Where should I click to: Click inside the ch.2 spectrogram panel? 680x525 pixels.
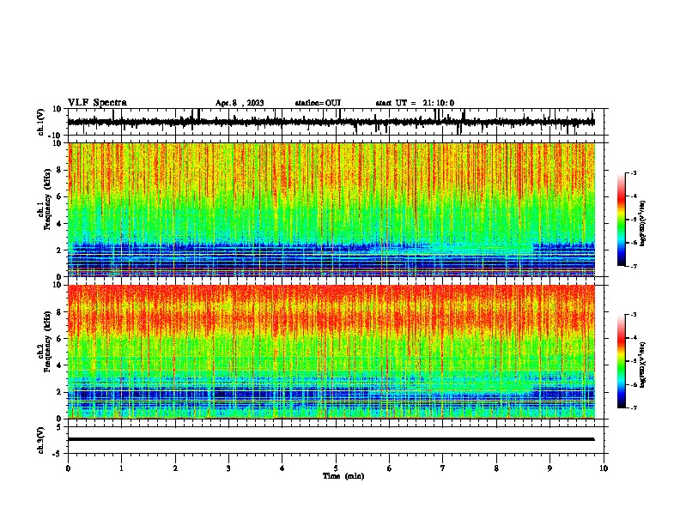[x=331, y=352]
